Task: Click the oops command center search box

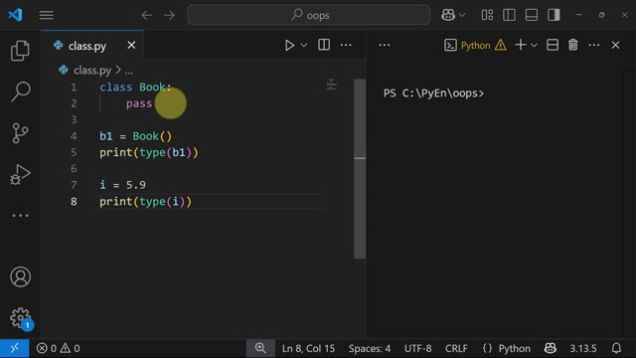Action: (309, 15)
